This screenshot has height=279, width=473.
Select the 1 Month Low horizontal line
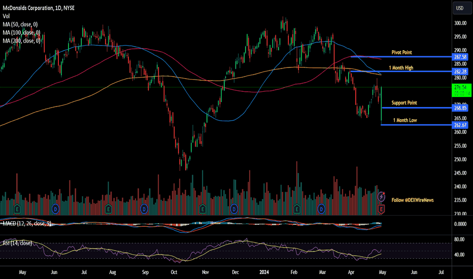[416, 125]
